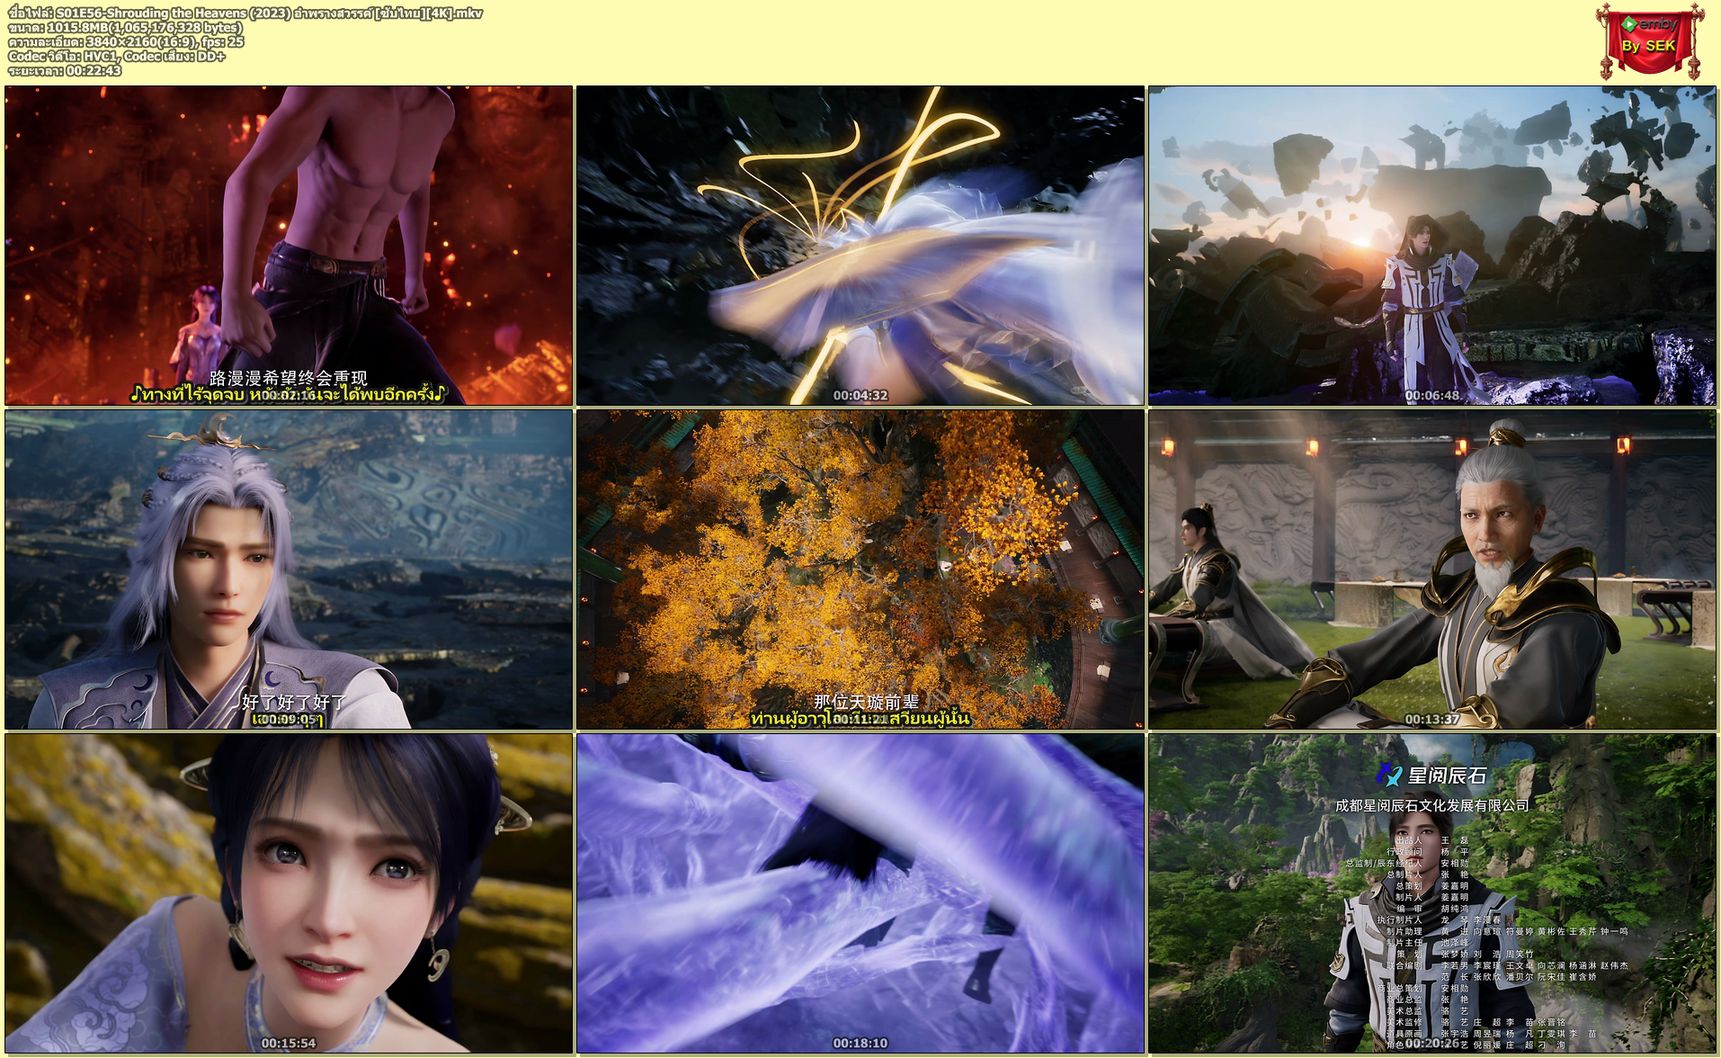
Task: Click the 星阅辰石 studio logo in the credits
Action: click(1431, 775)
